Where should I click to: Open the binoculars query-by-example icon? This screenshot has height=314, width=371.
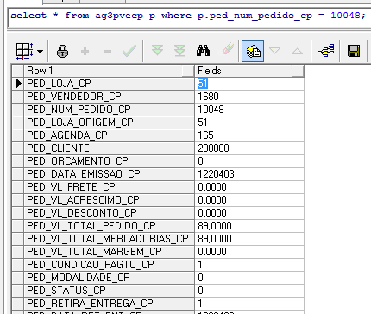pyautogui.click(x=203, y=51)
